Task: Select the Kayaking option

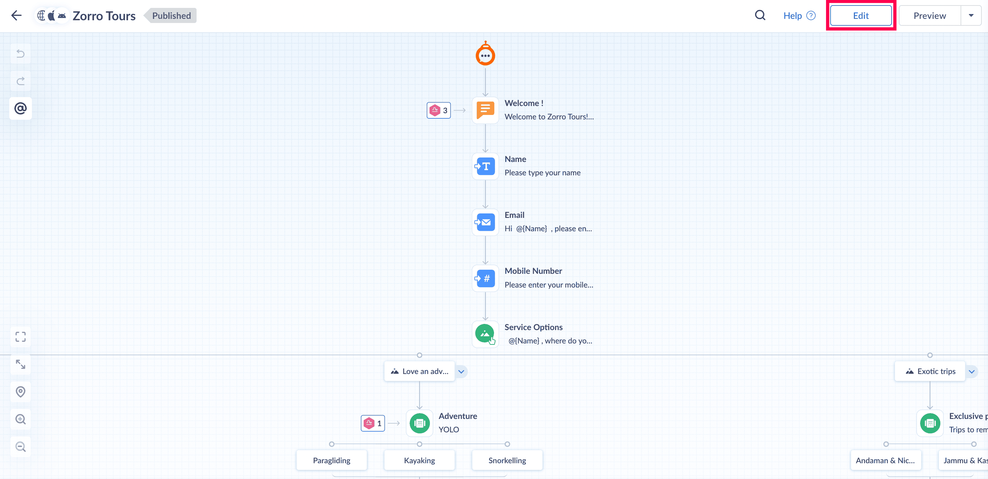Action: point(419,460)
